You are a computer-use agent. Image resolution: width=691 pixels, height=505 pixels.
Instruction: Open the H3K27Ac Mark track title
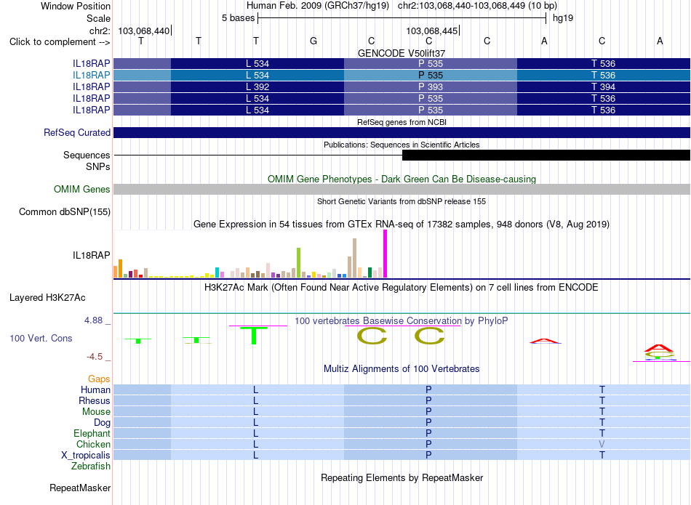[x=402, y=288]
